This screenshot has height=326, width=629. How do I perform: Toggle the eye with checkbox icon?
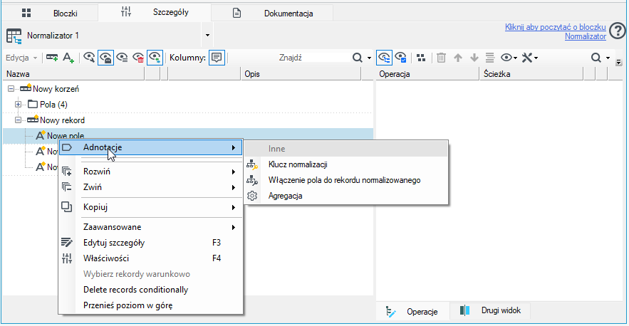coord(401,58)
